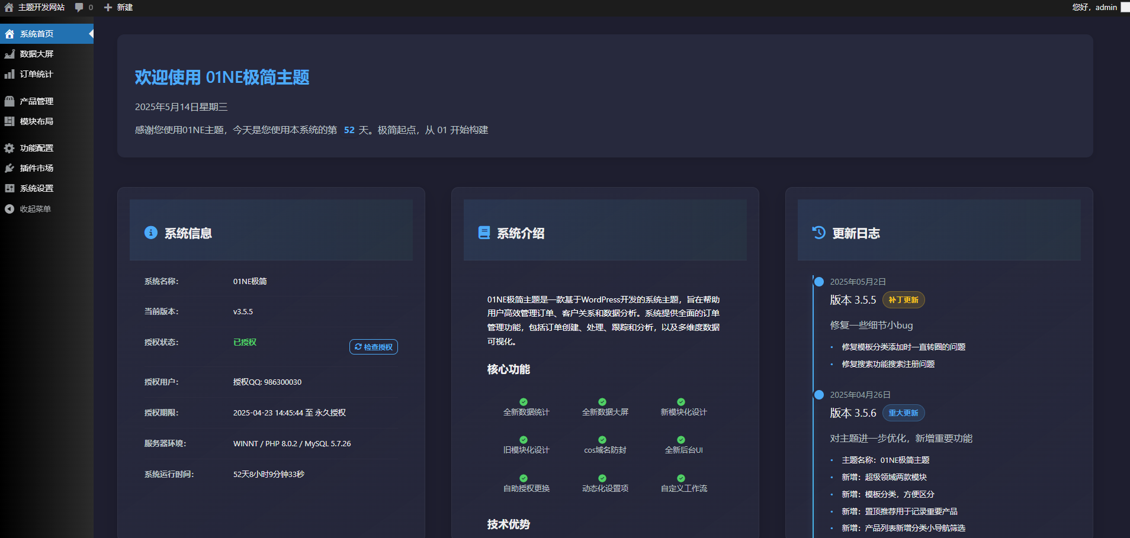Image resolution: width=1130 pixels, height=538 pixels.
Task: Click the check icon above 自助授权更换
Action: pos(524,478)
